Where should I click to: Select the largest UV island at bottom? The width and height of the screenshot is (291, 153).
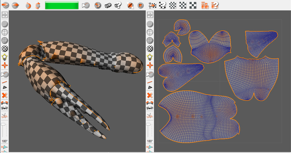click(199, 116)
